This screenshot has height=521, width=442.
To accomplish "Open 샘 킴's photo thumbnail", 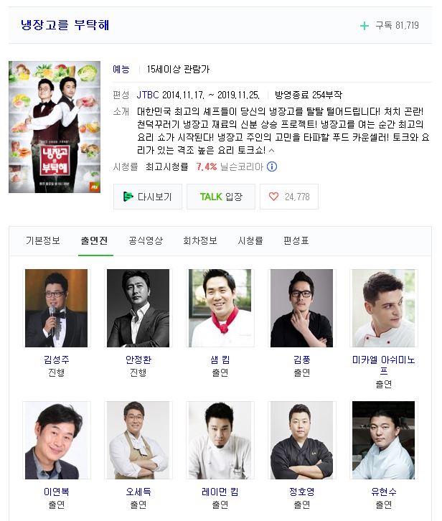I will [x=220, y=309].
